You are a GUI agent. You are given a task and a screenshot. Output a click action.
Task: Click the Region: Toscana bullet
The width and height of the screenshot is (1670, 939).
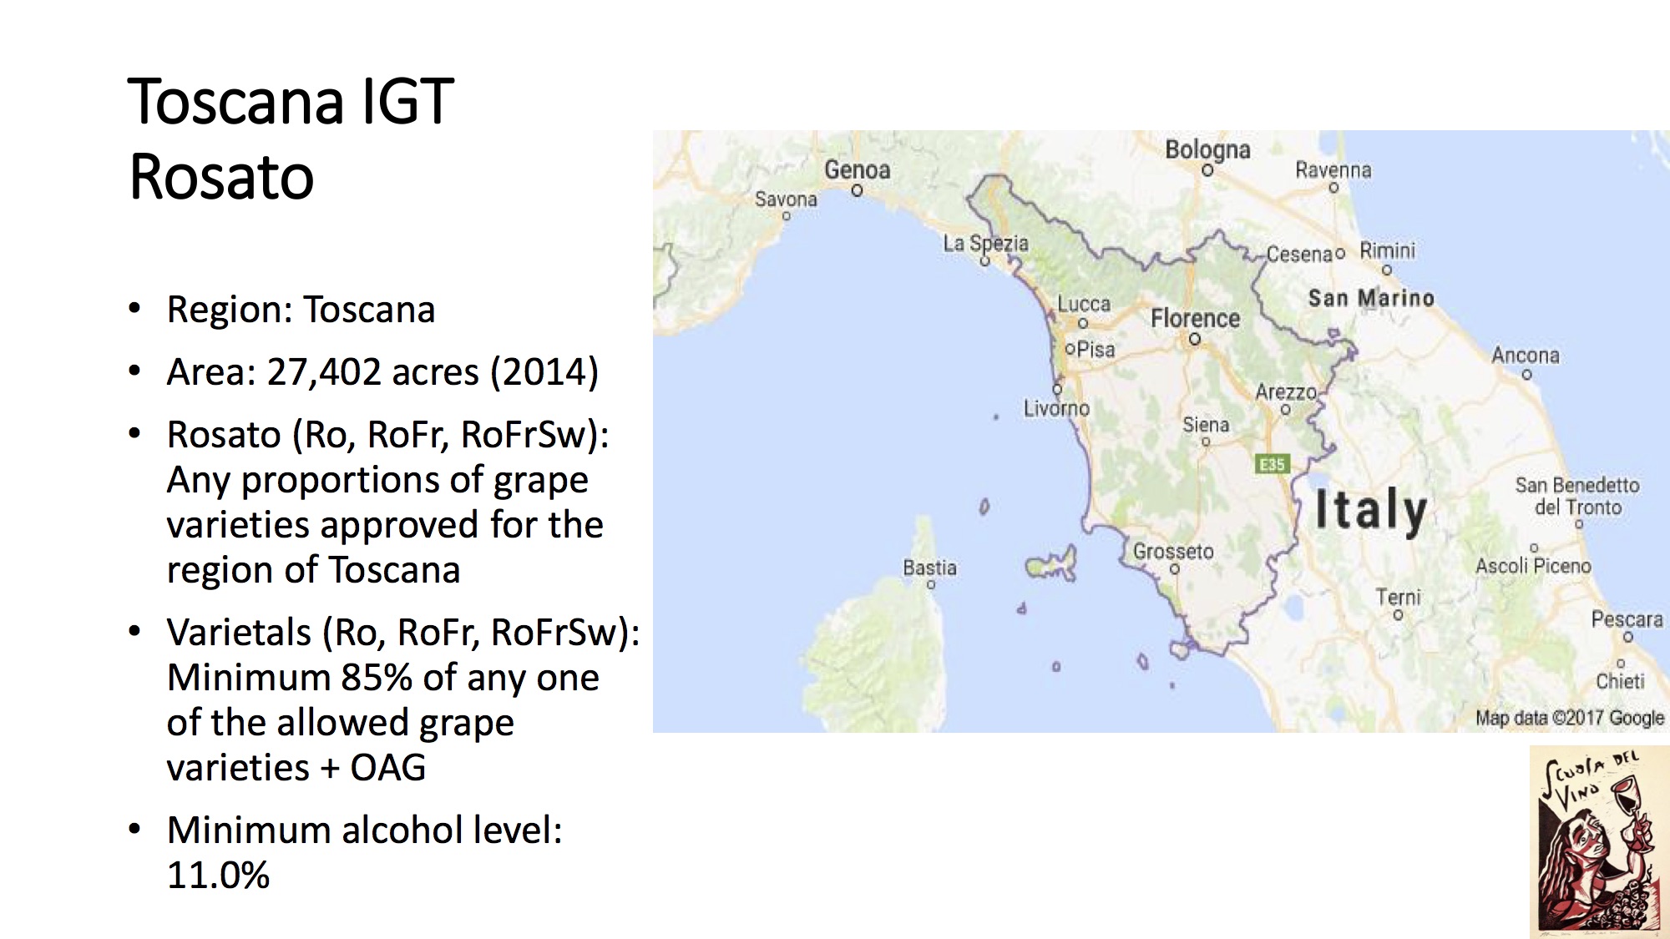301,310
